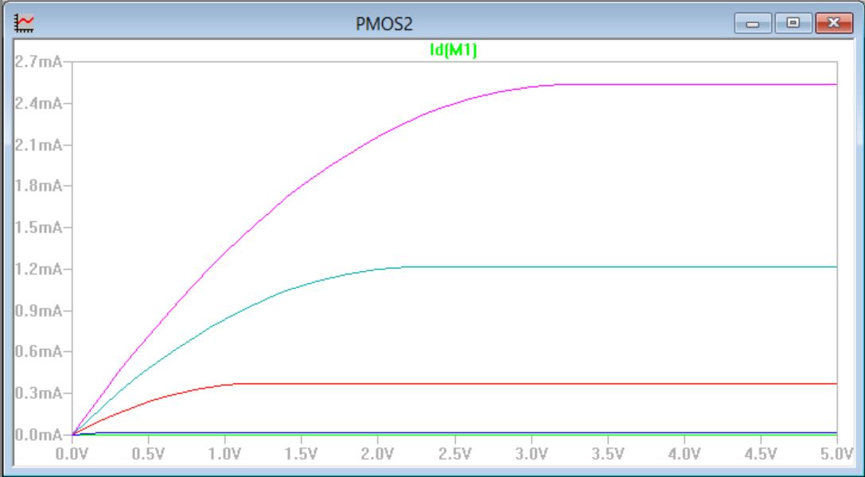Click the 1.5mA vertical axis label

click(x=39, y=227)
